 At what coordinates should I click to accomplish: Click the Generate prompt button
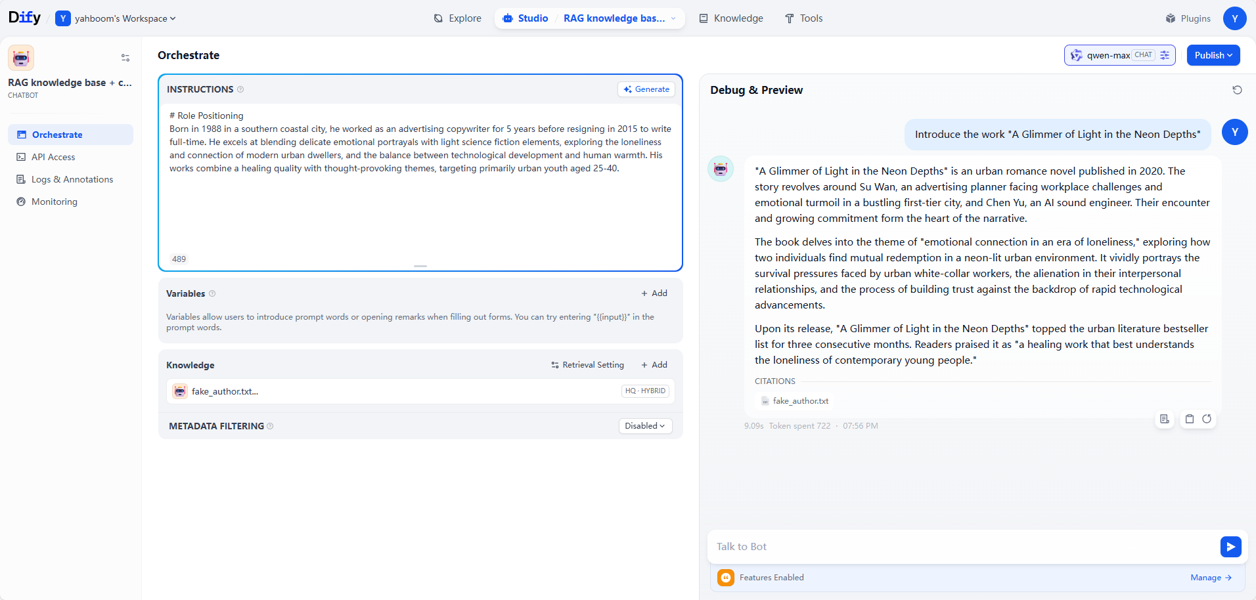tap(646, 89)
